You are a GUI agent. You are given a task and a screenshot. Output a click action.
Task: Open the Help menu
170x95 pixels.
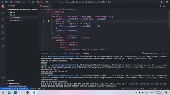47,2
